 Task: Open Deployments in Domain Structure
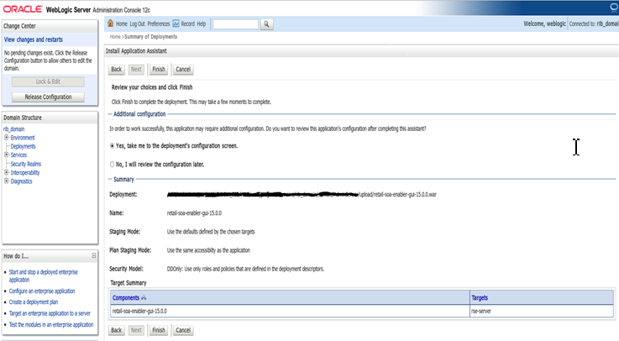click(23, 146)
